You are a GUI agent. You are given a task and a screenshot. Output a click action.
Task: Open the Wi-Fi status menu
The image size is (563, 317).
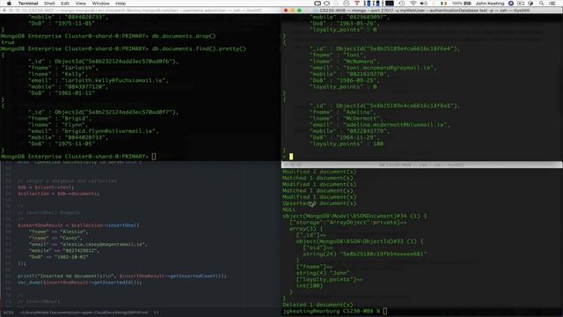(x=413, y=4)
